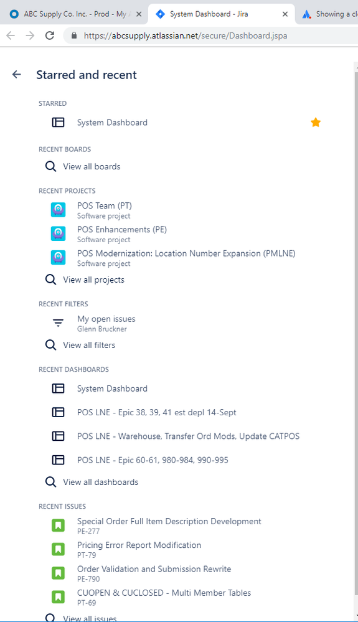Image resolution: width=358 pixels, height=622 pixels.
Task: Close the System Dashboard - Jira tab
Action: point(285,14)
